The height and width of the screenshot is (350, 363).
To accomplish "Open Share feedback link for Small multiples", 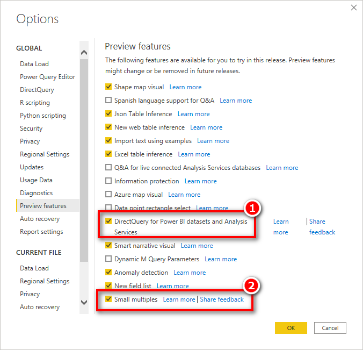I will click(222, 299).
